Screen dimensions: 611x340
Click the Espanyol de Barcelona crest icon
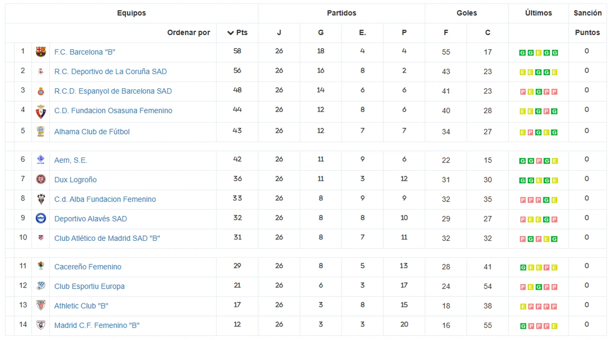pyautogui.click(x=41, y=91)
